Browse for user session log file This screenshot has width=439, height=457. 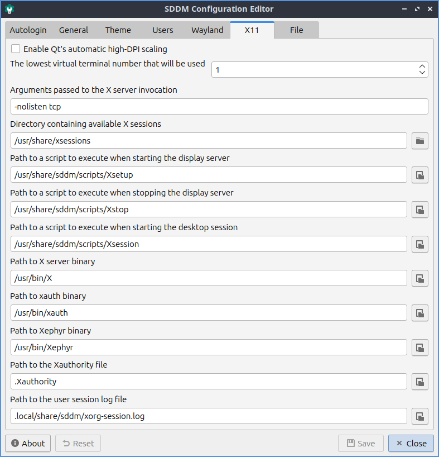(x=419, y=417)
